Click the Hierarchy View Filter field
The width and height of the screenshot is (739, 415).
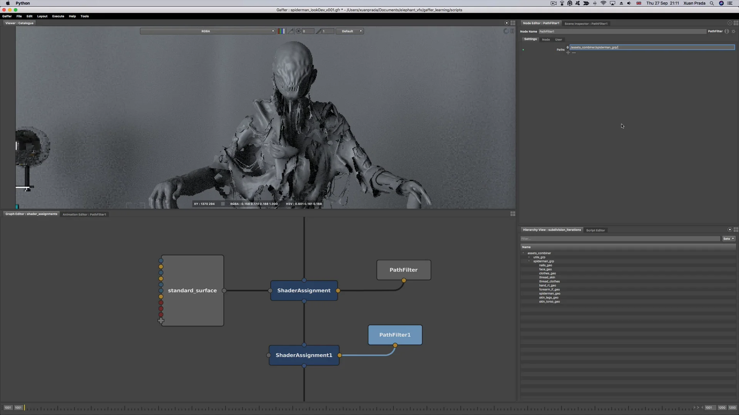[x=620, y=239]
